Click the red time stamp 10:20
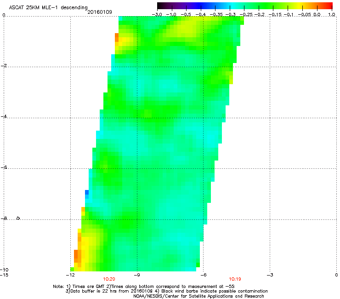Screen dimensions: 340x299 [109, 279]
